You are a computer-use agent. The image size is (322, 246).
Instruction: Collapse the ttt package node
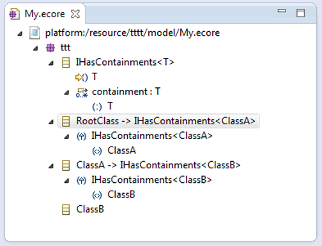[x=35, y=48]
